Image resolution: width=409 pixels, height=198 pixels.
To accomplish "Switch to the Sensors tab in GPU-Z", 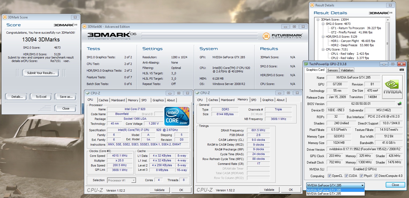I will [333, 70].
